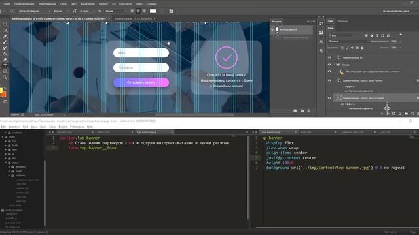The height and width of the screenshot is (235, 419).
Task: Hide the top rectangle layer via eye icon
Action: point(329,57)
